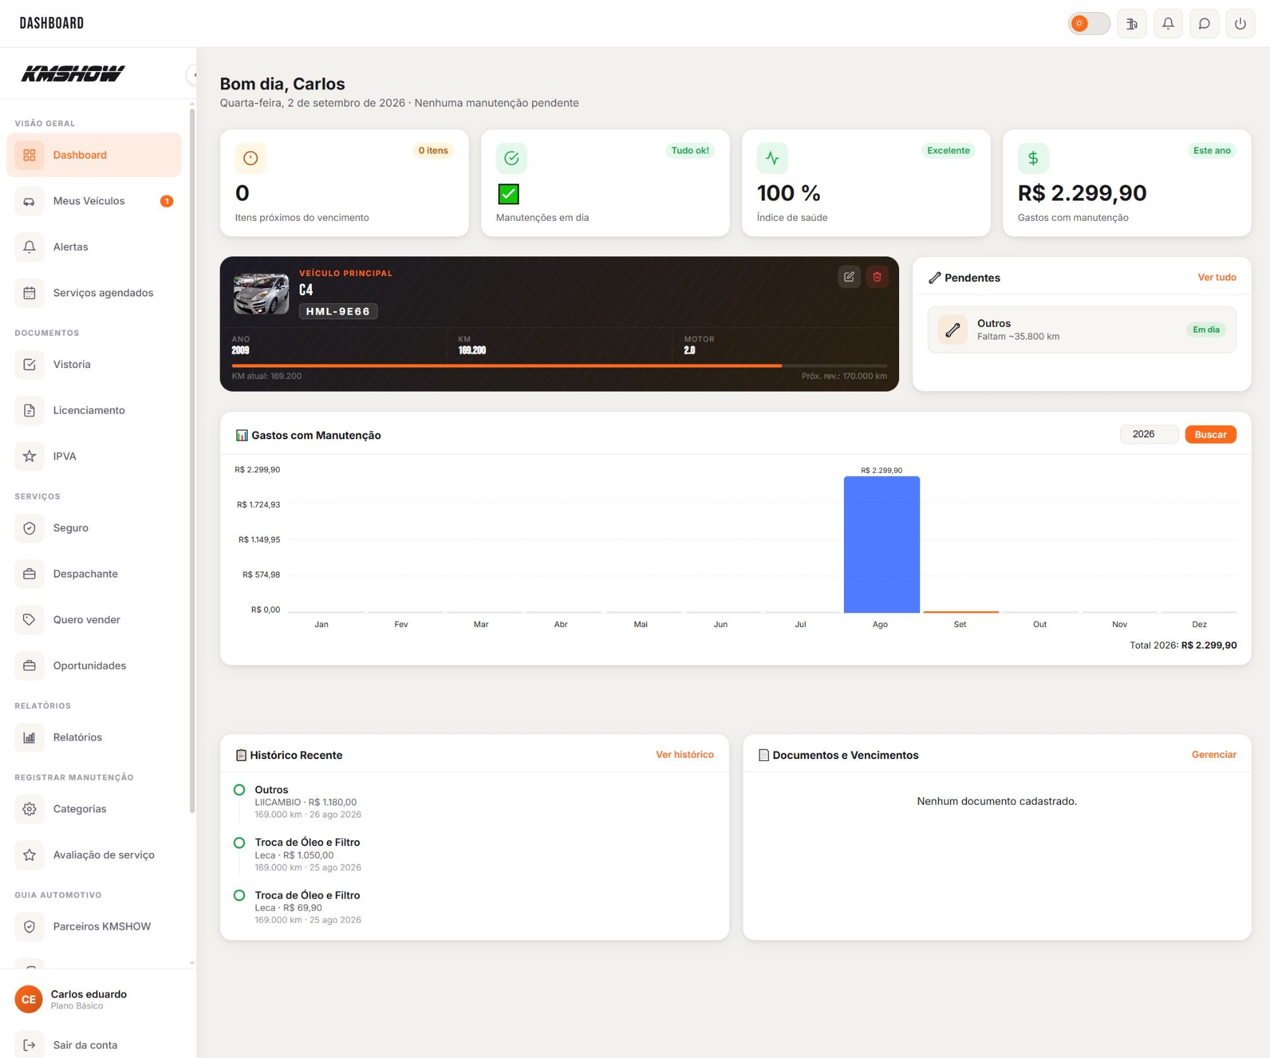Collapse the sidebar with the chevron

pyautogui.click(x=192, y=75)
